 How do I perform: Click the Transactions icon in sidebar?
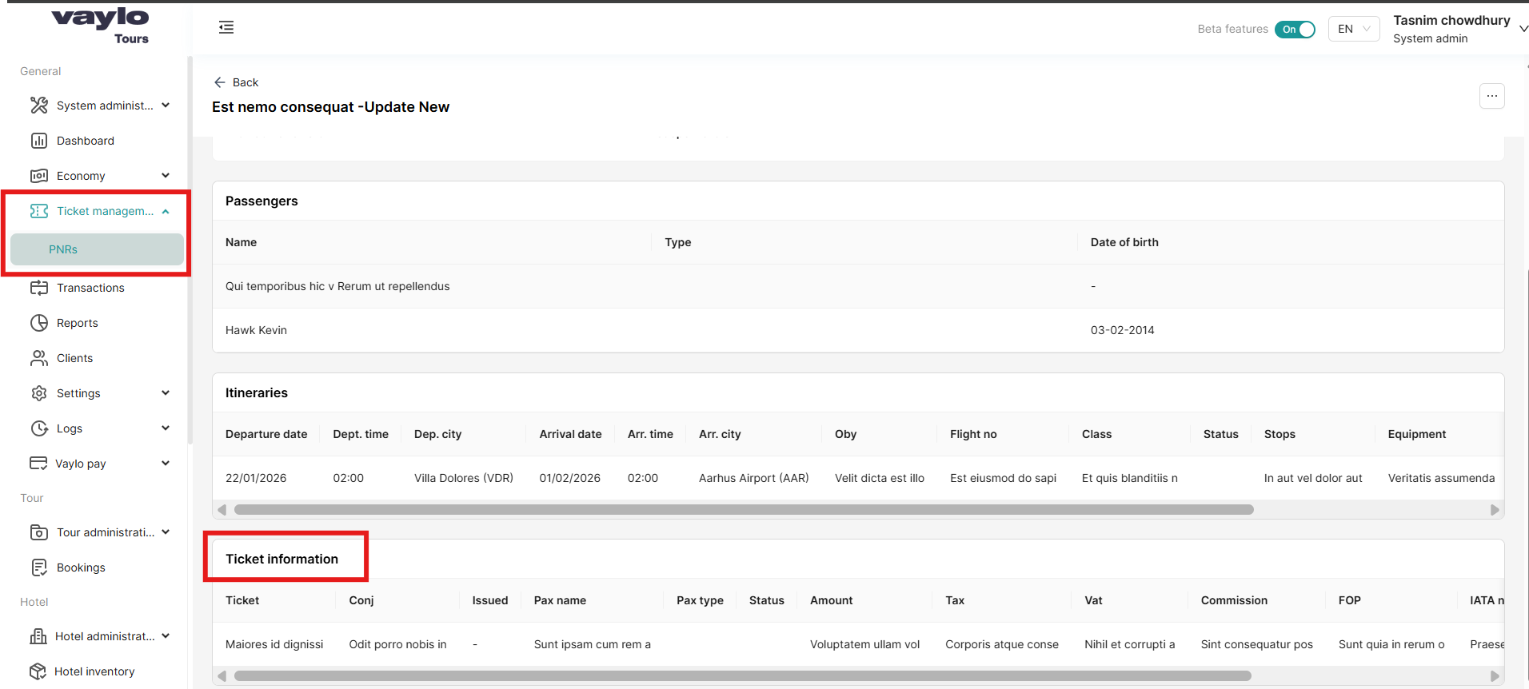pos(38,288)
